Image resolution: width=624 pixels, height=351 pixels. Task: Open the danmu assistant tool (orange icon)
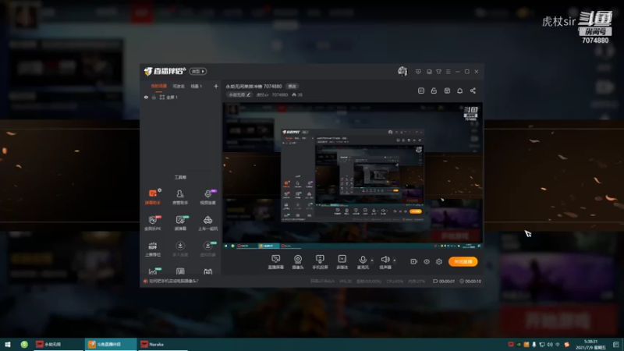point(152,197)
